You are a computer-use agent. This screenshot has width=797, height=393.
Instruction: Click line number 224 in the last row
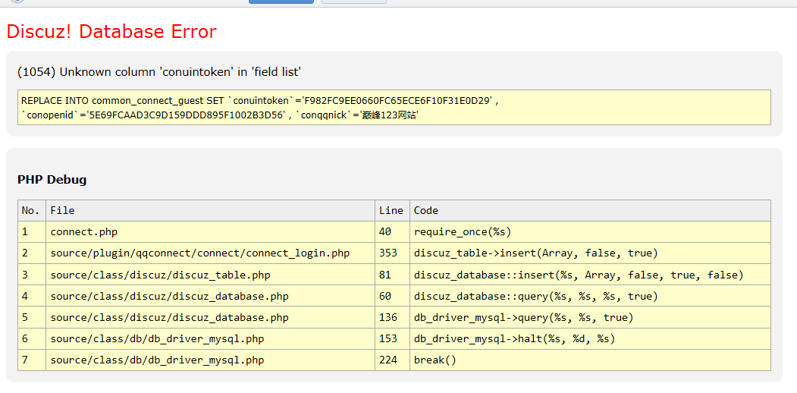pos(388,360)
